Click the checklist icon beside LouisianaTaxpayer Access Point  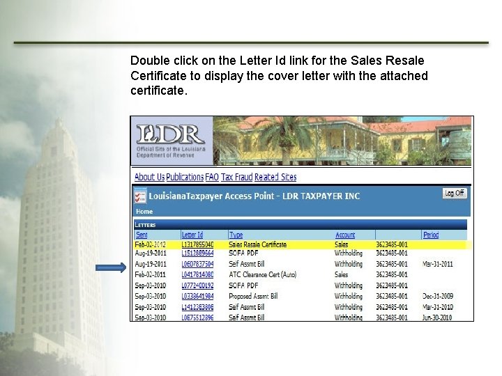(140, 196)
